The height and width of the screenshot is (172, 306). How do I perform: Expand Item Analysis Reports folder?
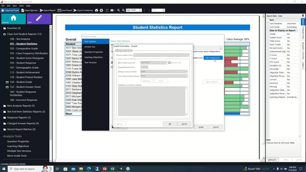(x=19, y=106)
